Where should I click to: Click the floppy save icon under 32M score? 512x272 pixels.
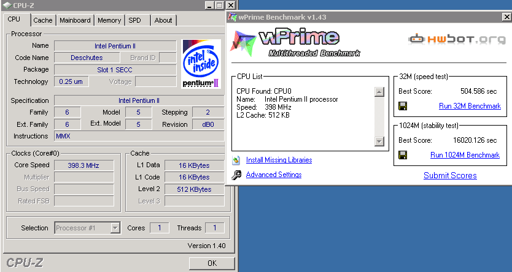(x=403, y=106)
